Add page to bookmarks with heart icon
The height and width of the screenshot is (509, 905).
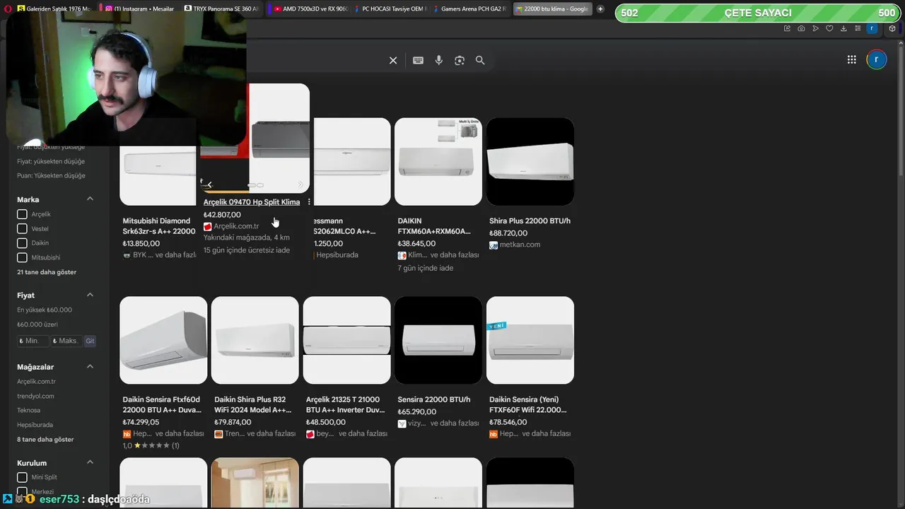click(829, 28)
